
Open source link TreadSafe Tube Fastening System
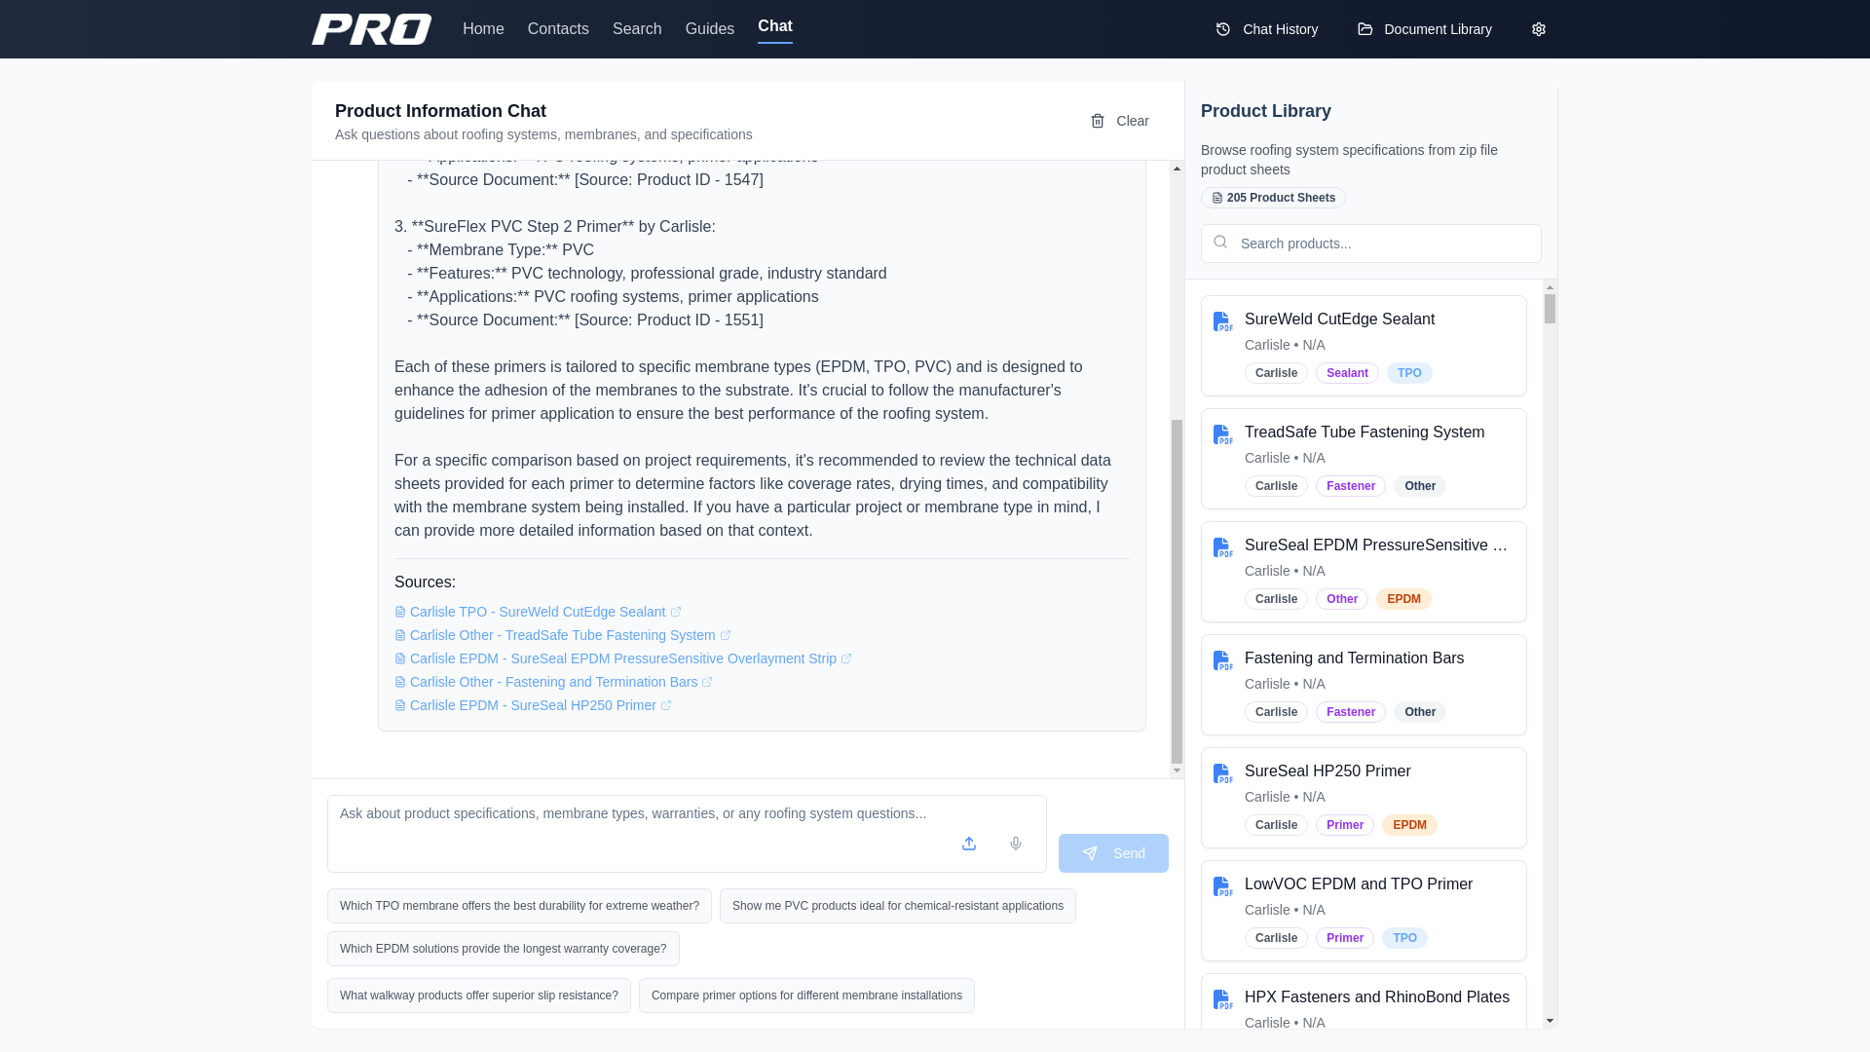[562, 635]
